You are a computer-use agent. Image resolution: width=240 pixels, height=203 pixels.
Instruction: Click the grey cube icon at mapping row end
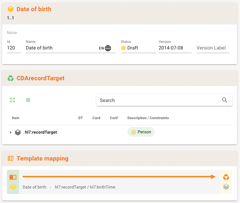226,187
